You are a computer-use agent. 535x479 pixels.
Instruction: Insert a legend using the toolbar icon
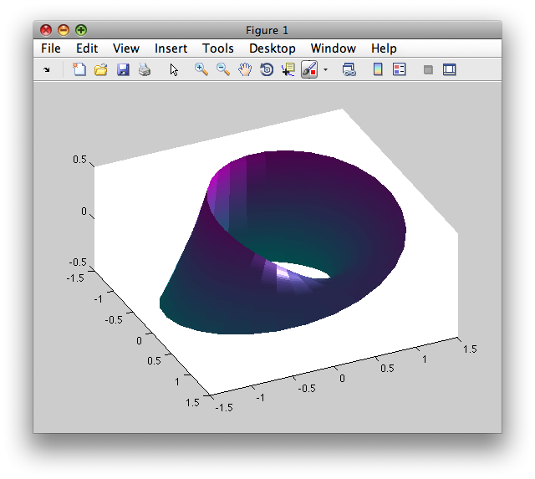[x=400, y=69]
